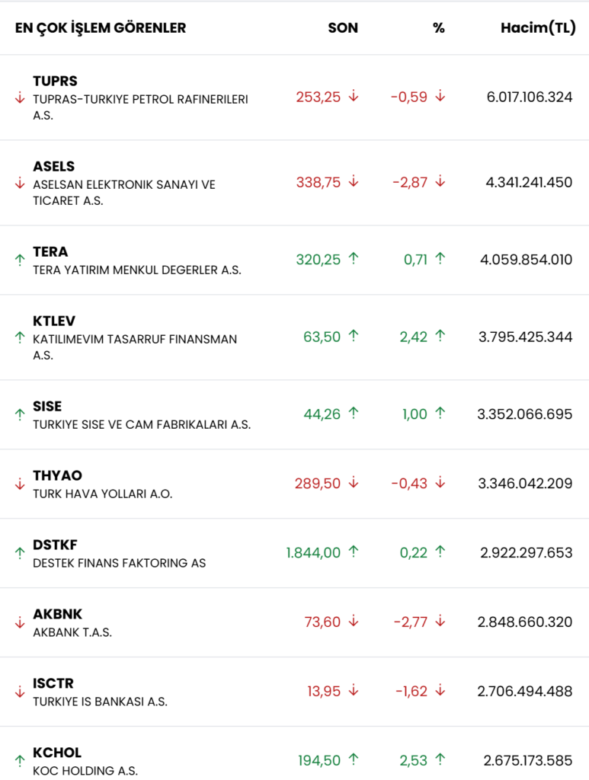This screenshot has height=780, width=589.
Task: Click the red down arrow beside ASELS
Action: coord(20,184)
